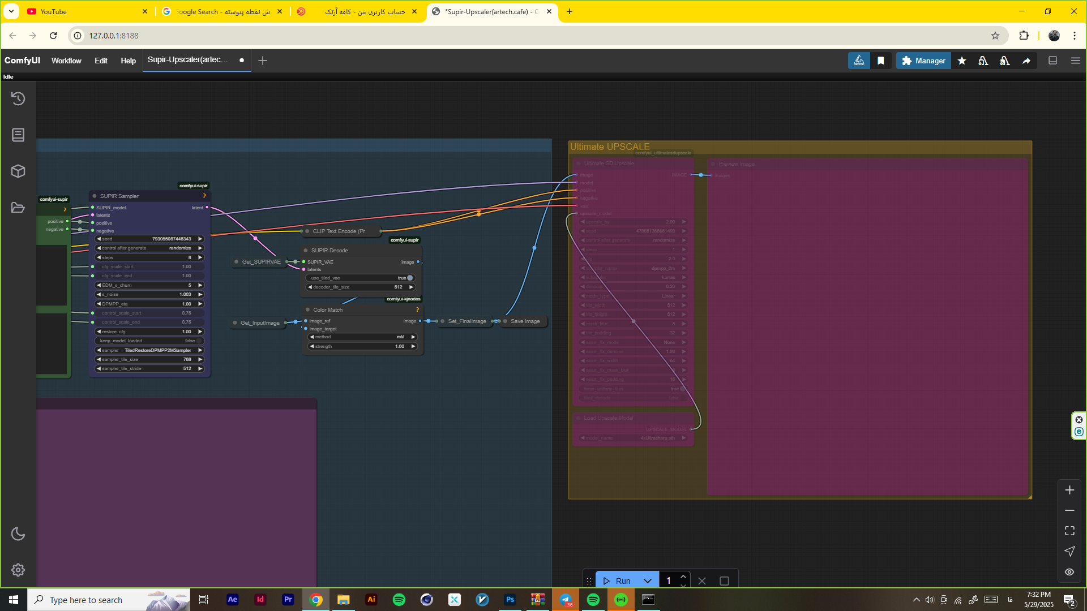Expand the Run button dropdown arrow

(x=648, y=581)
